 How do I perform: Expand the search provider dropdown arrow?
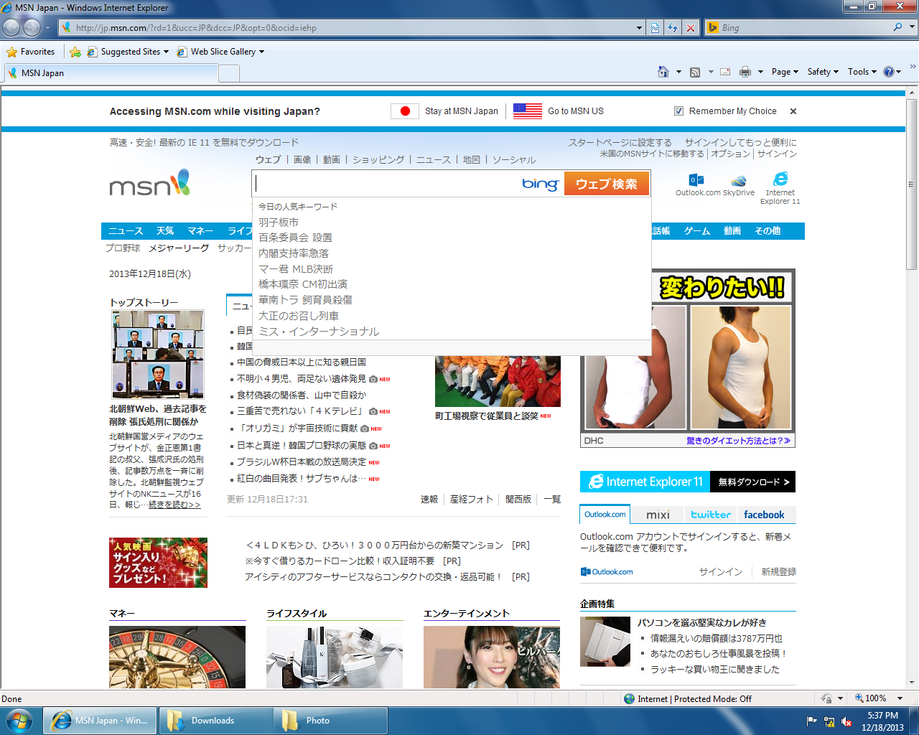[x=913, y=27]
